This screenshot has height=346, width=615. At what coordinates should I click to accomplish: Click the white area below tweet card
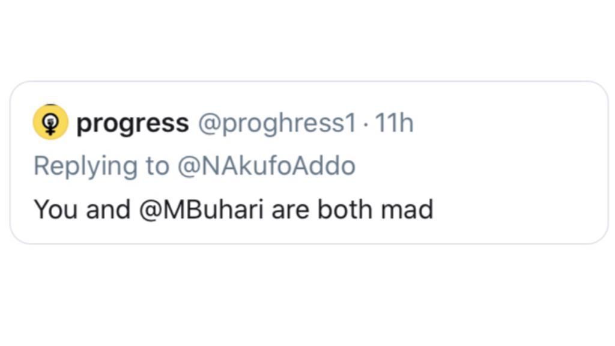click(x=307, y=294)
